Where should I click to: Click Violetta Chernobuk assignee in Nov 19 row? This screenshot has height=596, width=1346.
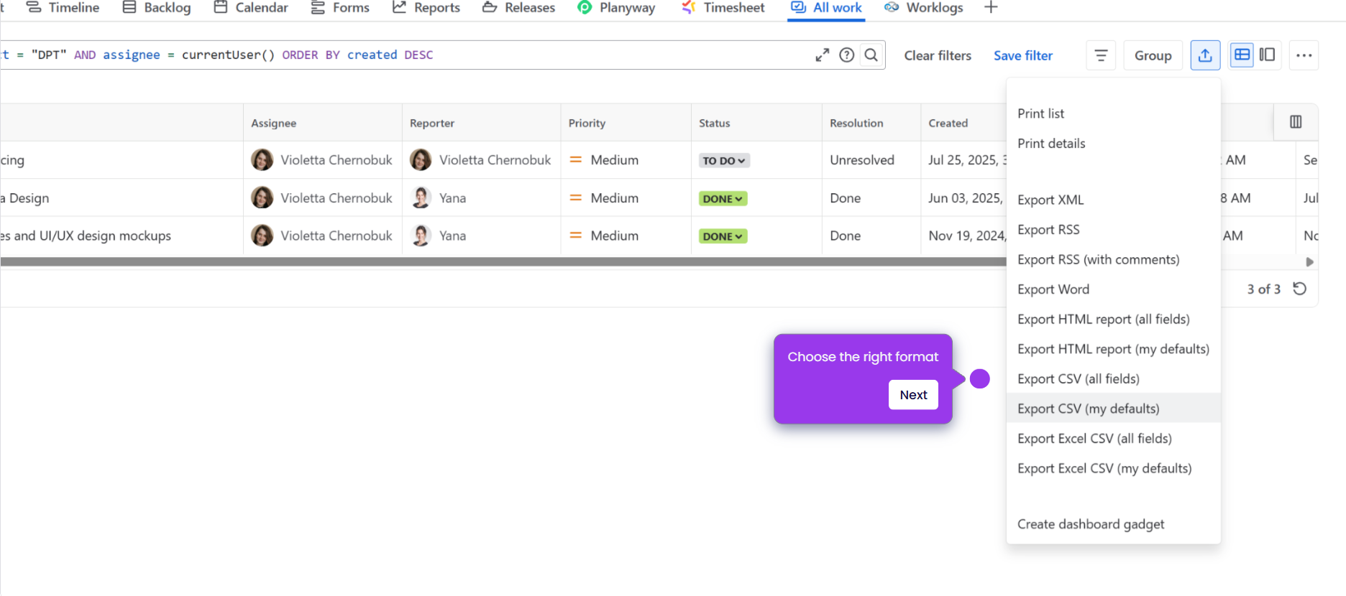point(321,236)
